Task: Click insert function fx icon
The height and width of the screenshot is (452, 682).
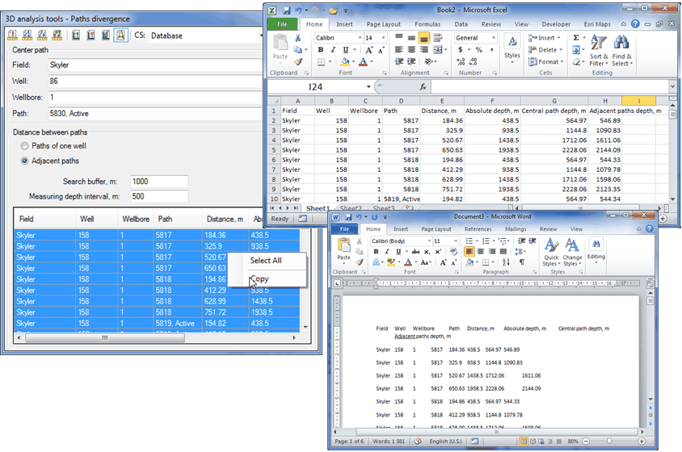Action: 423,87
